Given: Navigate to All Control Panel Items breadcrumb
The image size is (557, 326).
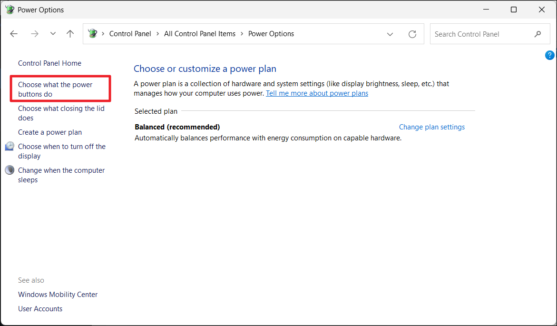Looking at the screenshot, I should [199, 34].
